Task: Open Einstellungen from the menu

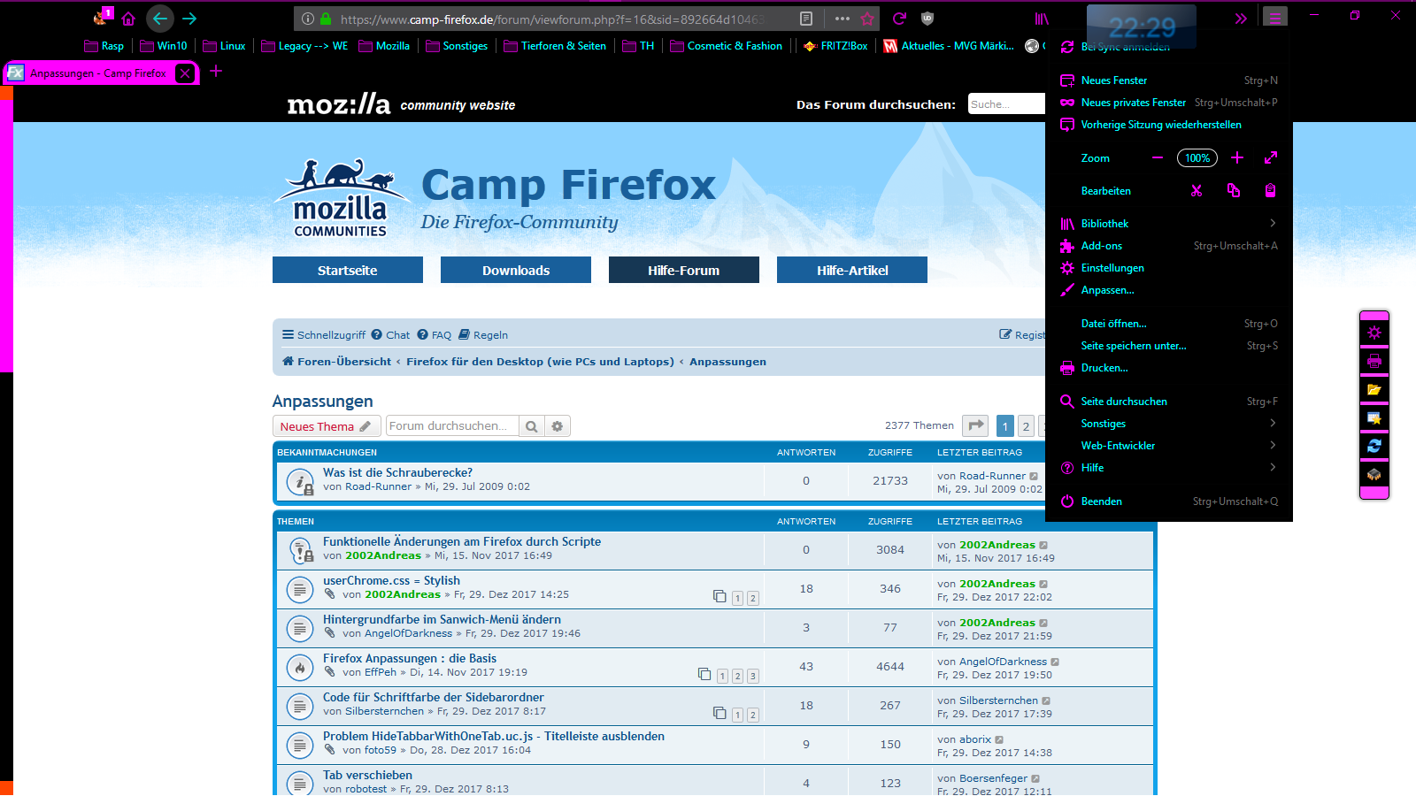Action: 1169,268
